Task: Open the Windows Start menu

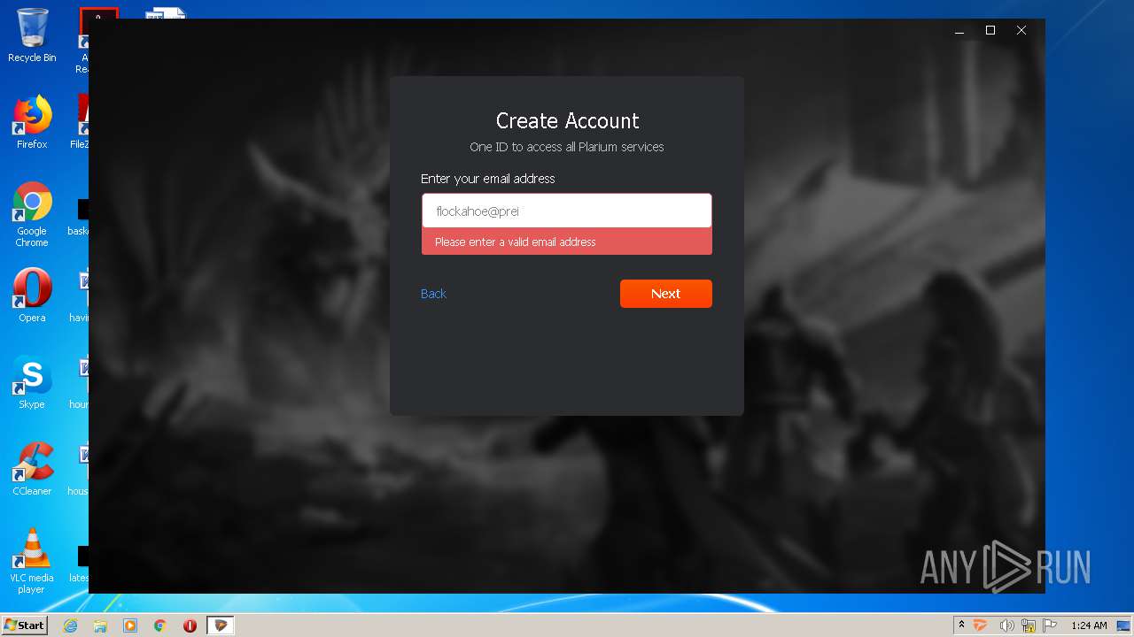Action: [24, 625]
